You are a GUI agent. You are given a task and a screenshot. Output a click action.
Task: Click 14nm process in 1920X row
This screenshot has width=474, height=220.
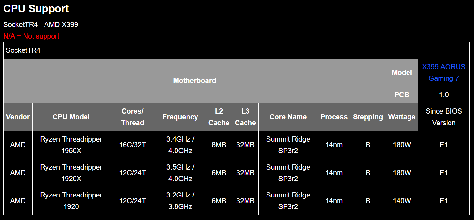click(x=334, y=173)
